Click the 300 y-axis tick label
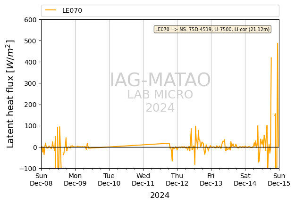The image size is (295, 204). (30, 83)
